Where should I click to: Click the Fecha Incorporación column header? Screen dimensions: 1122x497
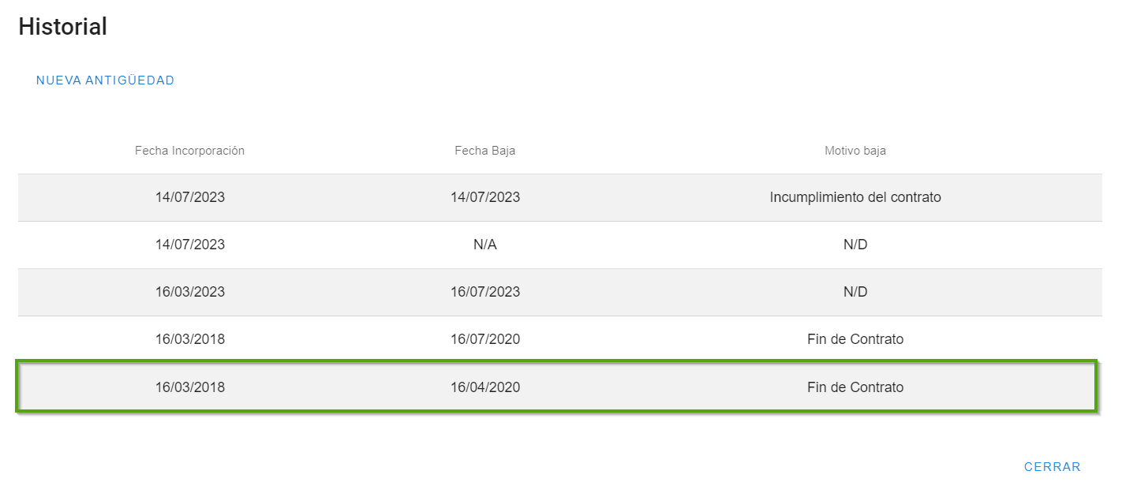coord(189,151)
